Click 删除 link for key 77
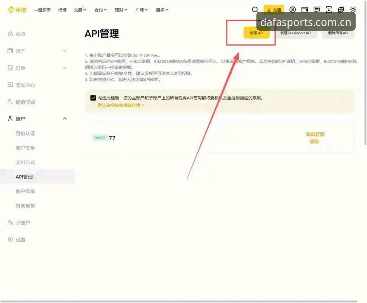This screenshot has width=367, height=303. tap(314, 141)
